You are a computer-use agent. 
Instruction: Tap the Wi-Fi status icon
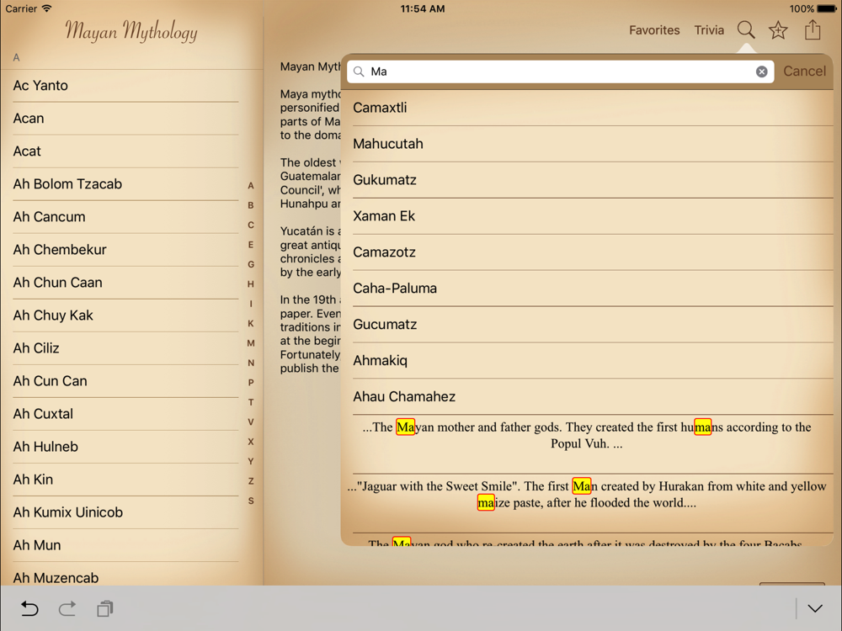click(47, 8)
